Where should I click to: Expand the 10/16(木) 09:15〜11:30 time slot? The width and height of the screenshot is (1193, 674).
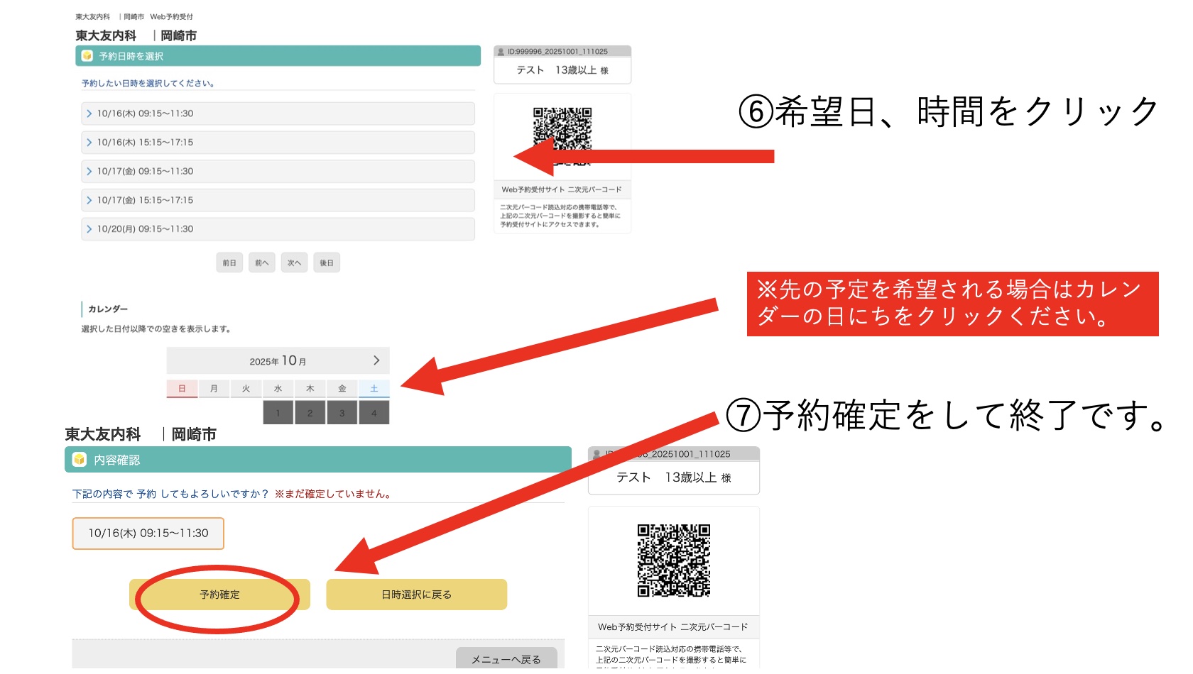pyautogui.click(x=278, y=114)
